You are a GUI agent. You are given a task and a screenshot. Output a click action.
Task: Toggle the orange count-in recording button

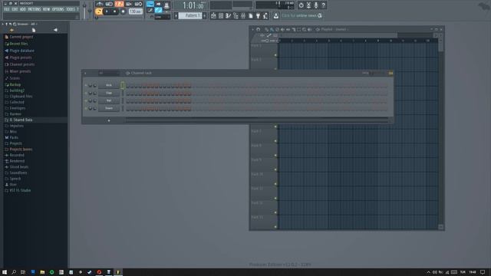click(119, 4)
